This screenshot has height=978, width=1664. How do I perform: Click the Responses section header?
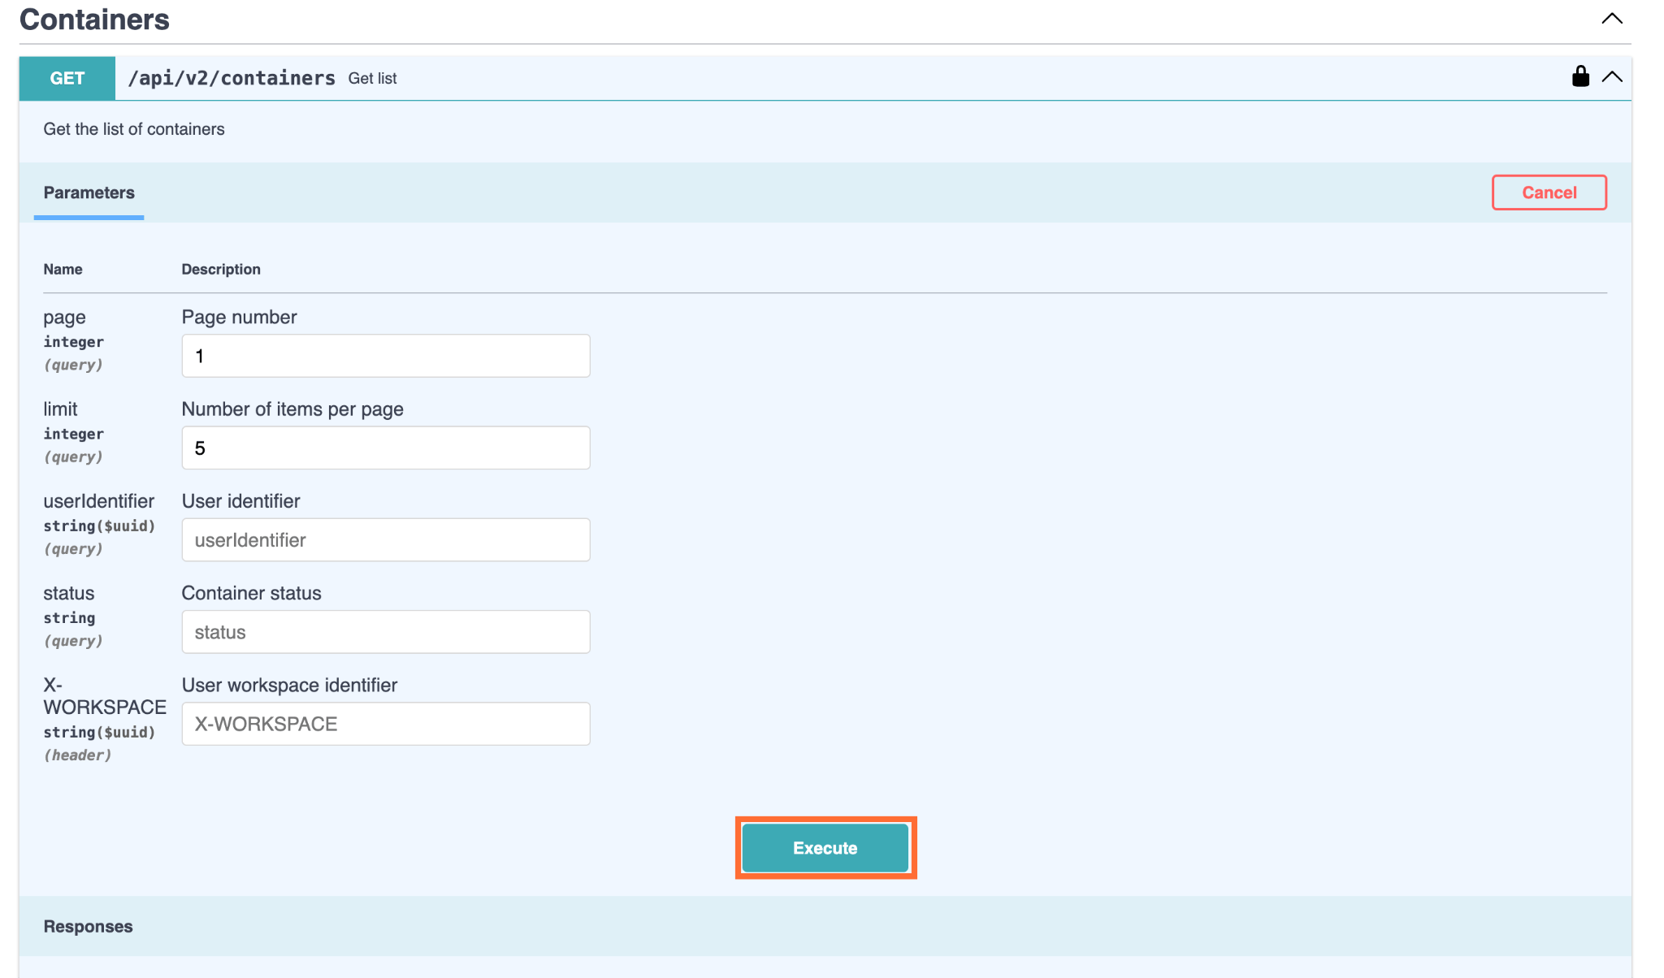[x=88, y=926]
